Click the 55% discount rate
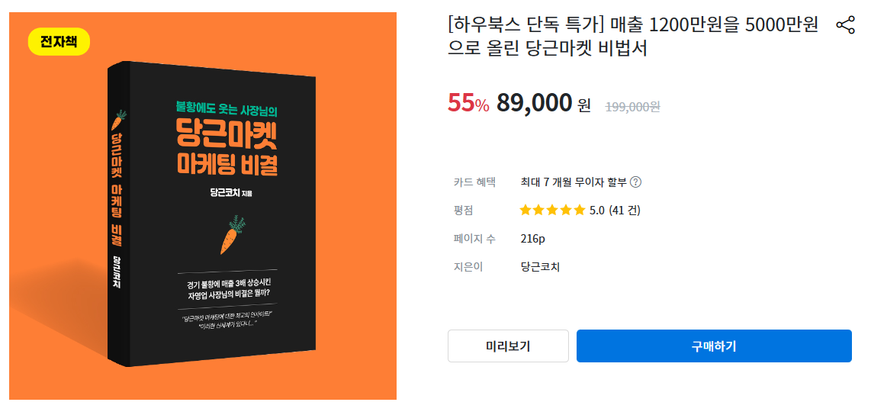The width and height of the screenshot is (871, 415). pyautogui.click(x=468, y=103)
